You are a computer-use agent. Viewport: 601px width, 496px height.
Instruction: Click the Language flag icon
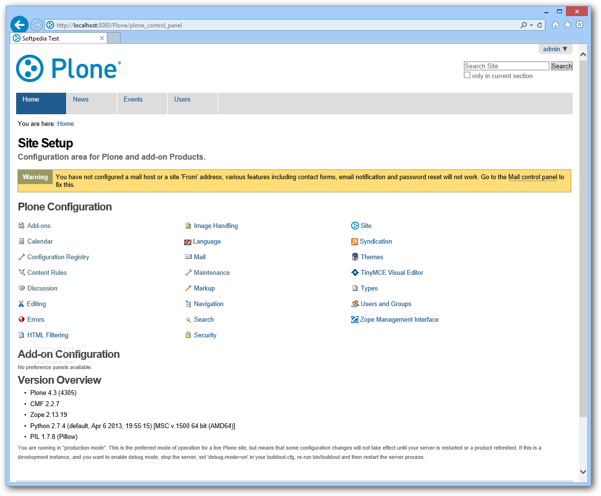[188, 242]
